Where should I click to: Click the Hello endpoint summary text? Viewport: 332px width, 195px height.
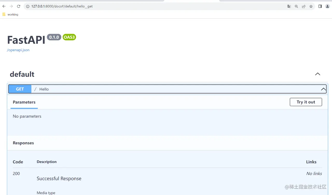(x=44, y=89)
